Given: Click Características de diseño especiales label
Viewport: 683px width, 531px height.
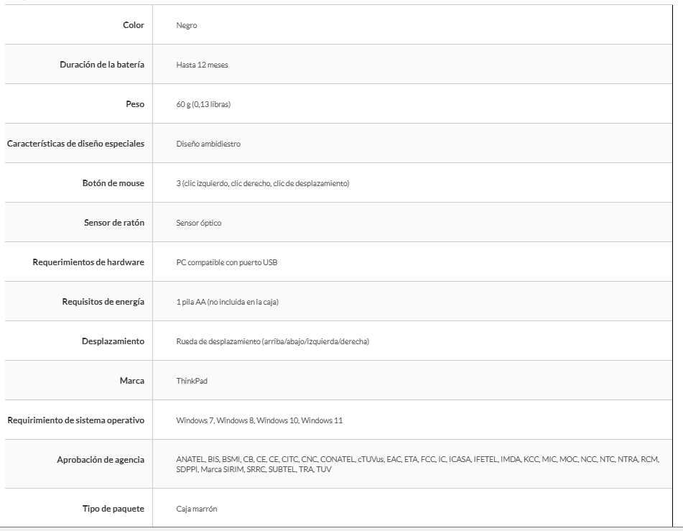Looking at the screenshot, I should coord(75,144).
